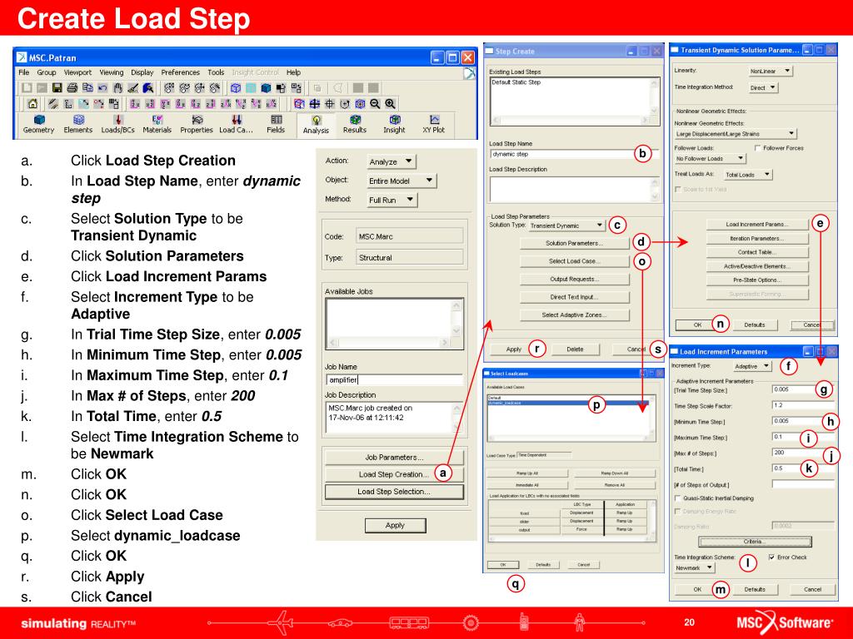Click the Iteration Parameters button
The image size is (853, 639).
pyautogui.click(x=757, y=239)
